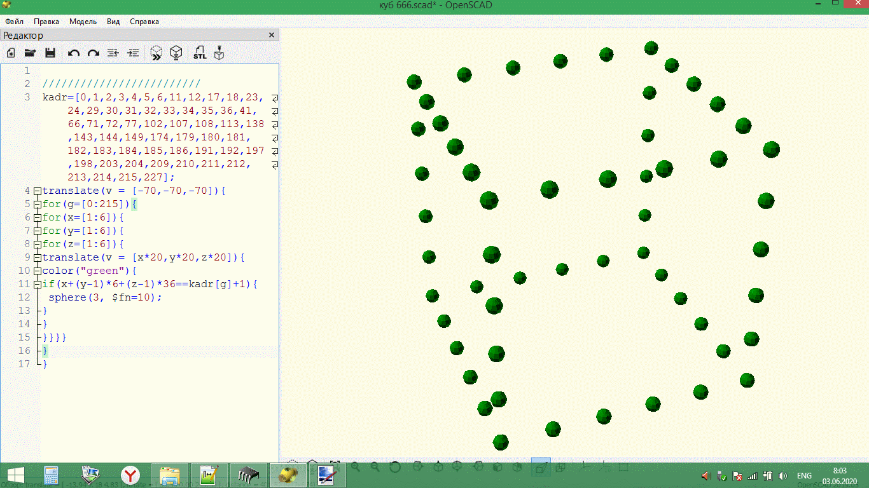Save the file with floppy disk icon
869x488 pixels.
pos(50,53)
